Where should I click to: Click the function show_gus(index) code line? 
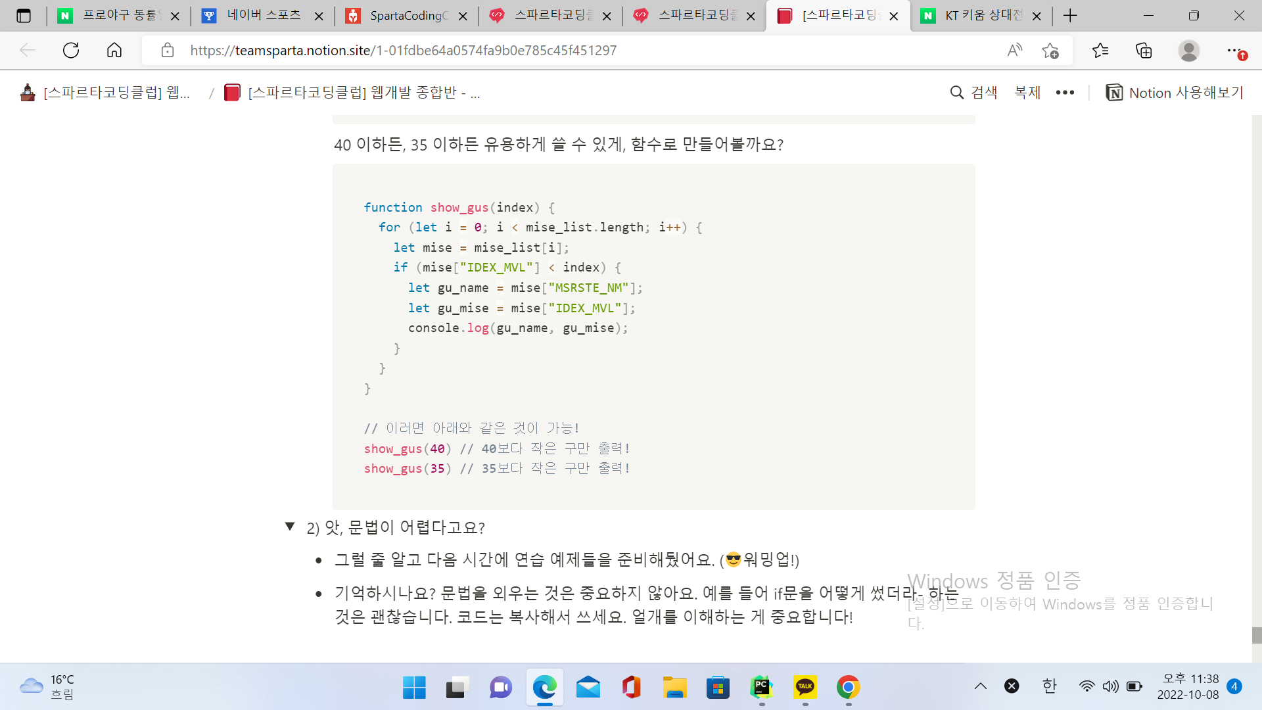coord(459,207)
